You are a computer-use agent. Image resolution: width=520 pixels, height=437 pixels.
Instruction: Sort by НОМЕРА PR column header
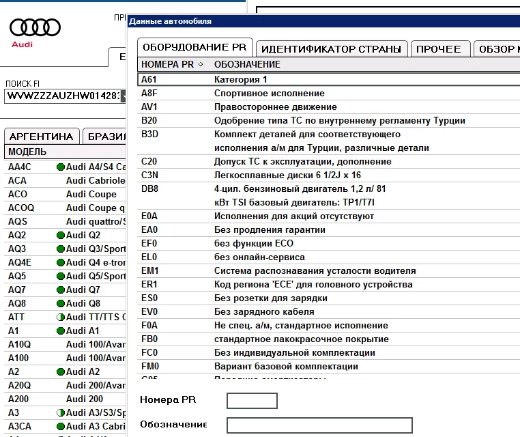tap(172, 64)
